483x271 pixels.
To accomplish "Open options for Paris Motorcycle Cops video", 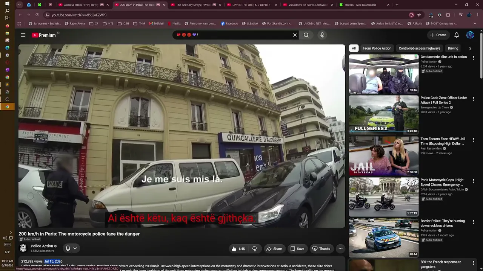I will pos(474,181).
